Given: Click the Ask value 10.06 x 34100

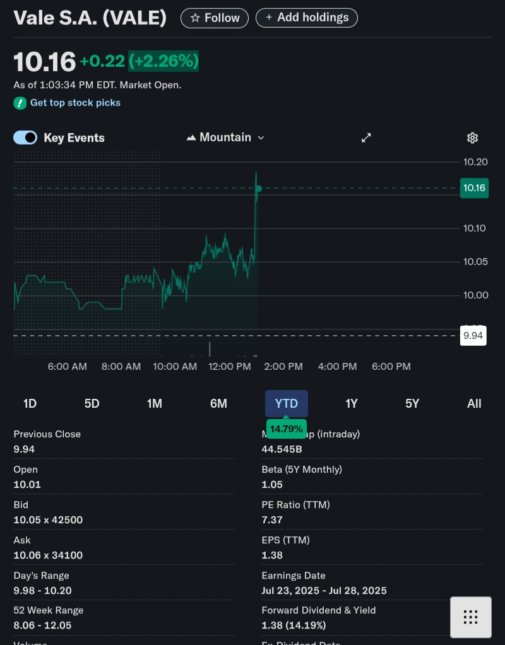Looking at the screenshot, I should (x=48, y=555).
